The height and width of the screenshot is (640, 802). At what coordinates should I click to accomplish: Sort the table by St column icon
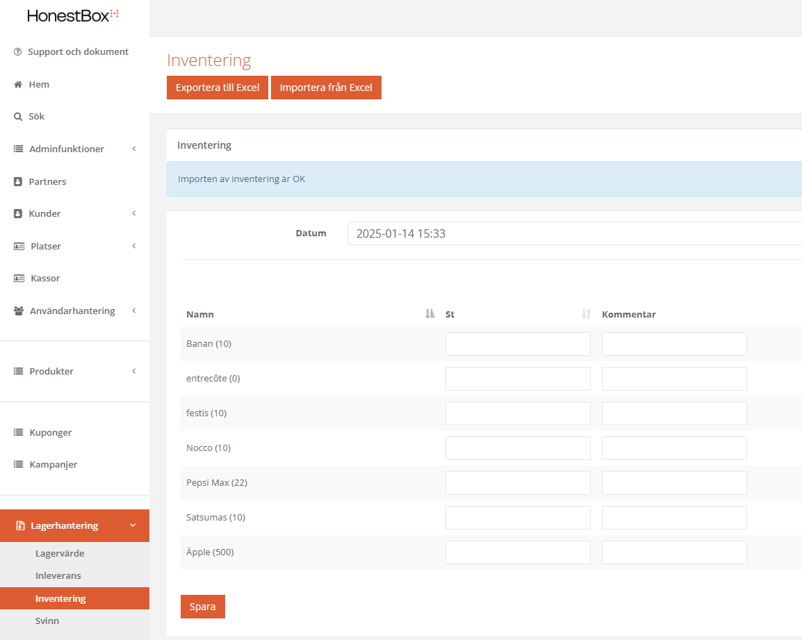(586, 314)
